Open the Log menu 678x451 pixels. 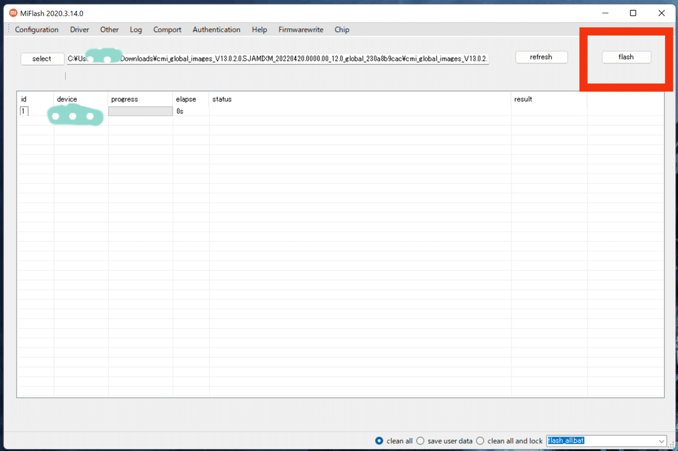pos(136,30)
